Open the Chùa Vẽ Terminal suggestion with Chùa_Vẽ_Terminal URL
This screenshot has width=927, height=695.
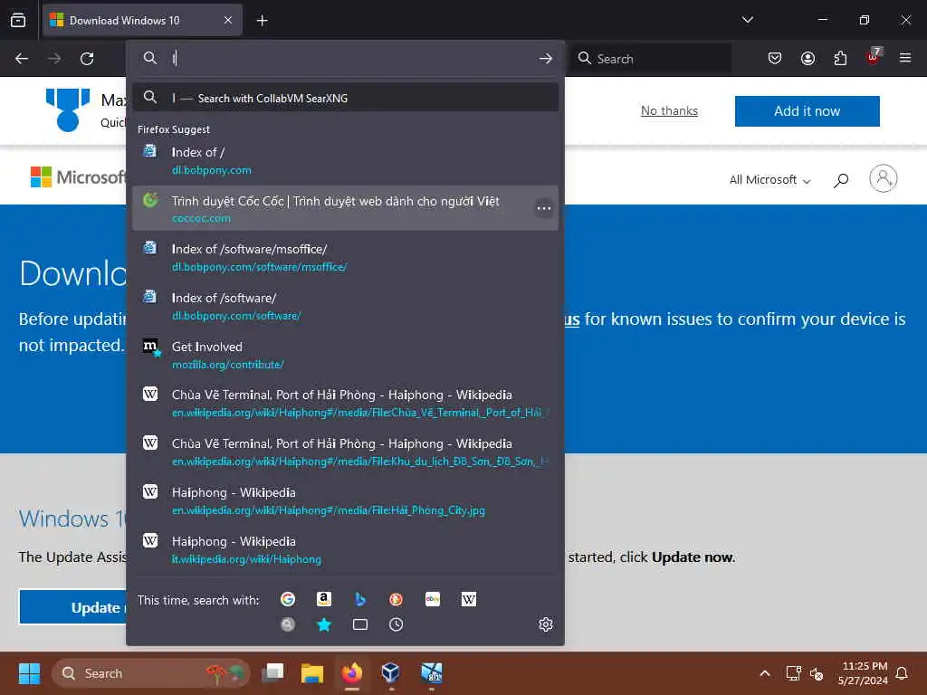(x=345, y=403)
